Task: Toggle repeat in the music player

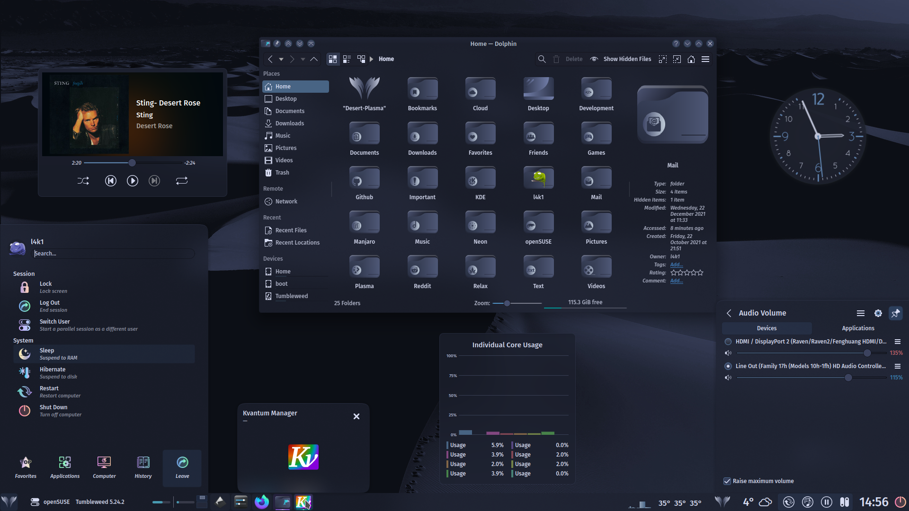Action: click(182, 181)
